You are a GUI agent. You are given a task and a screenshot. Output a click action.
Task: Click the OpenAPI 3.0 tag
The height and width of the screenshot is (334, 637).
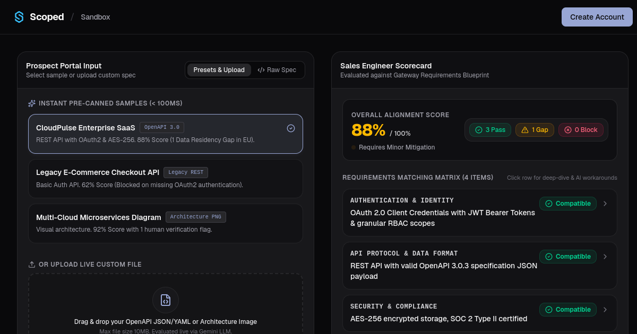[162, 127]
